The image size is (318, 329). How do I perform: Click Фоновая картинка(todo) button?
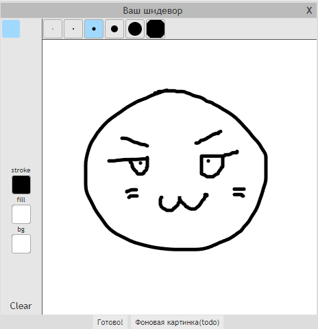[x=177, y=322]
